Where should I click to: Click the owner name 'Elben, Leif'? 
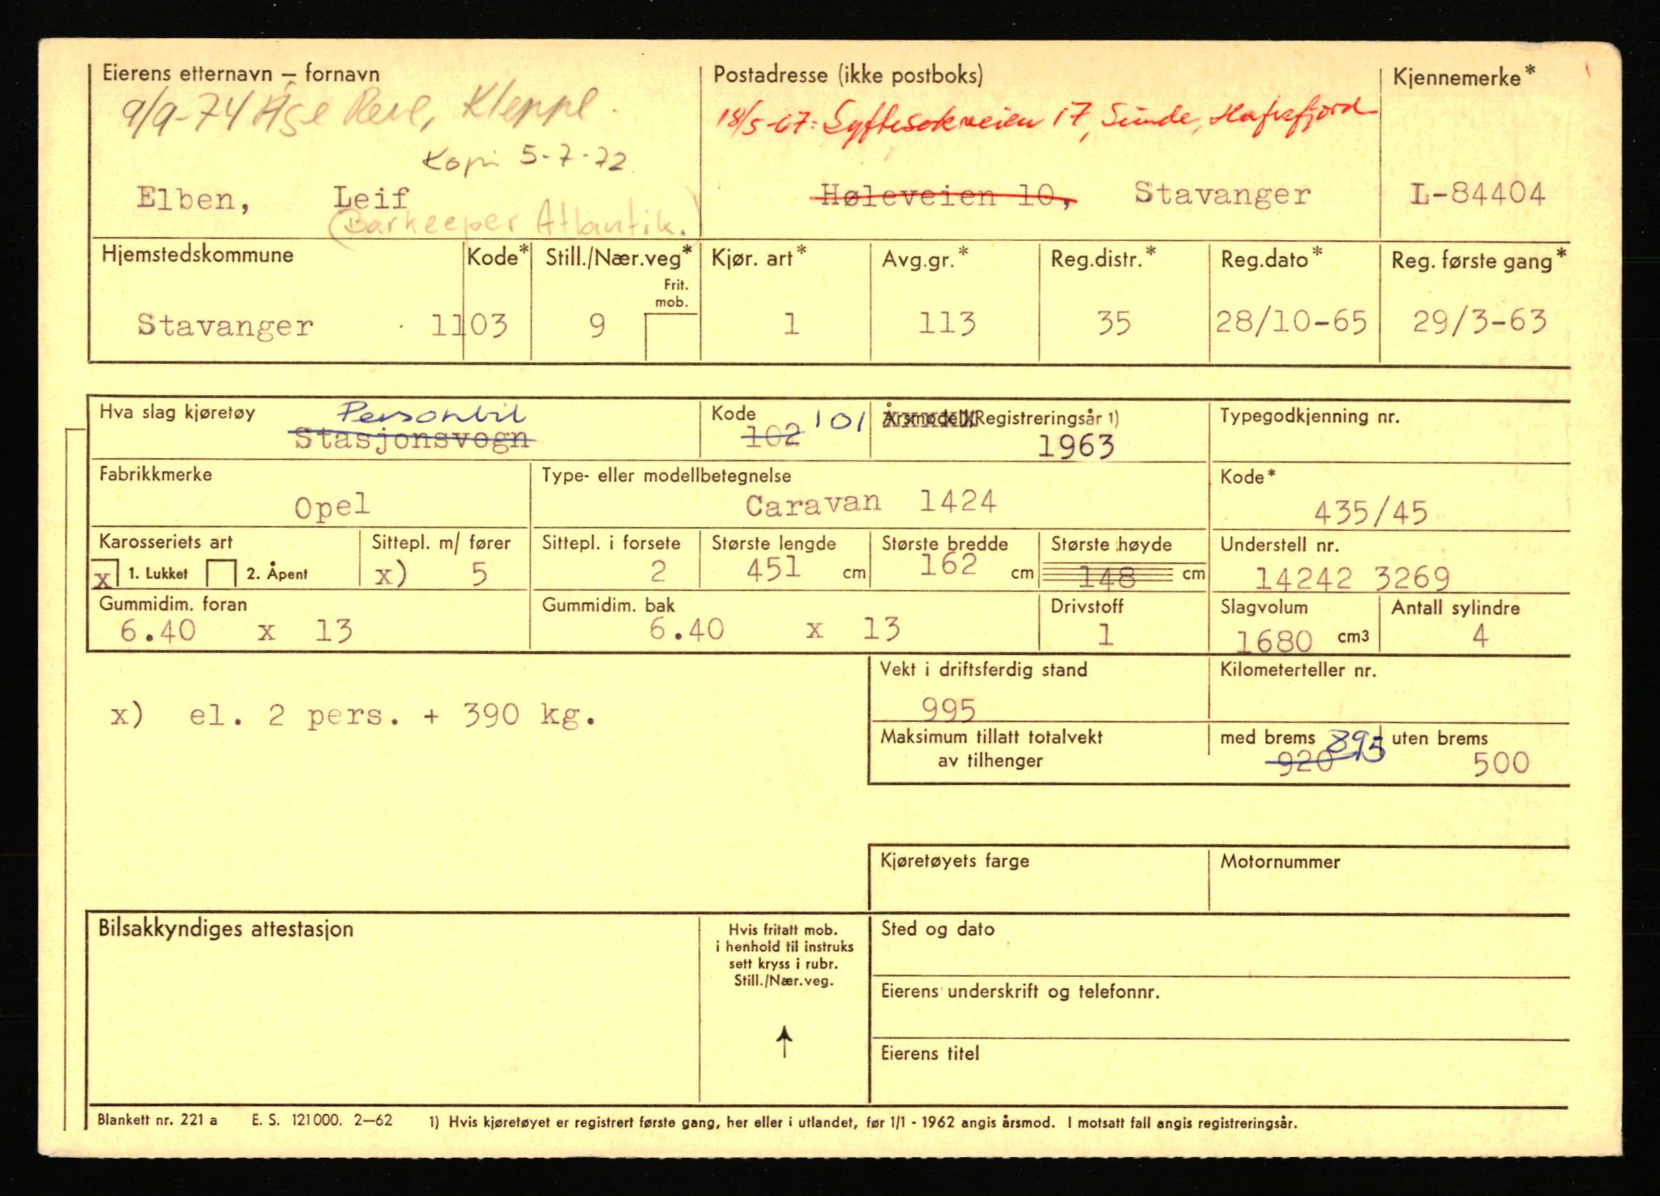273,199
